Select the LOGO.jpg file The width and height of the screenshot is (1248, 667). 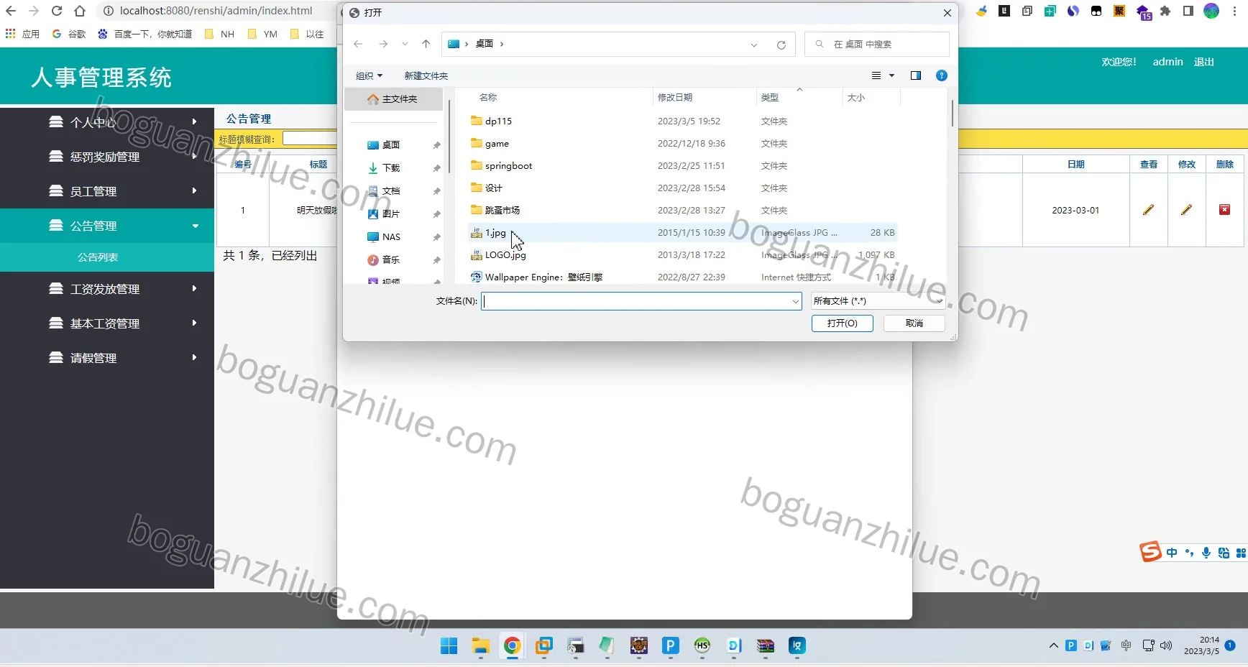tap(505, 255)
